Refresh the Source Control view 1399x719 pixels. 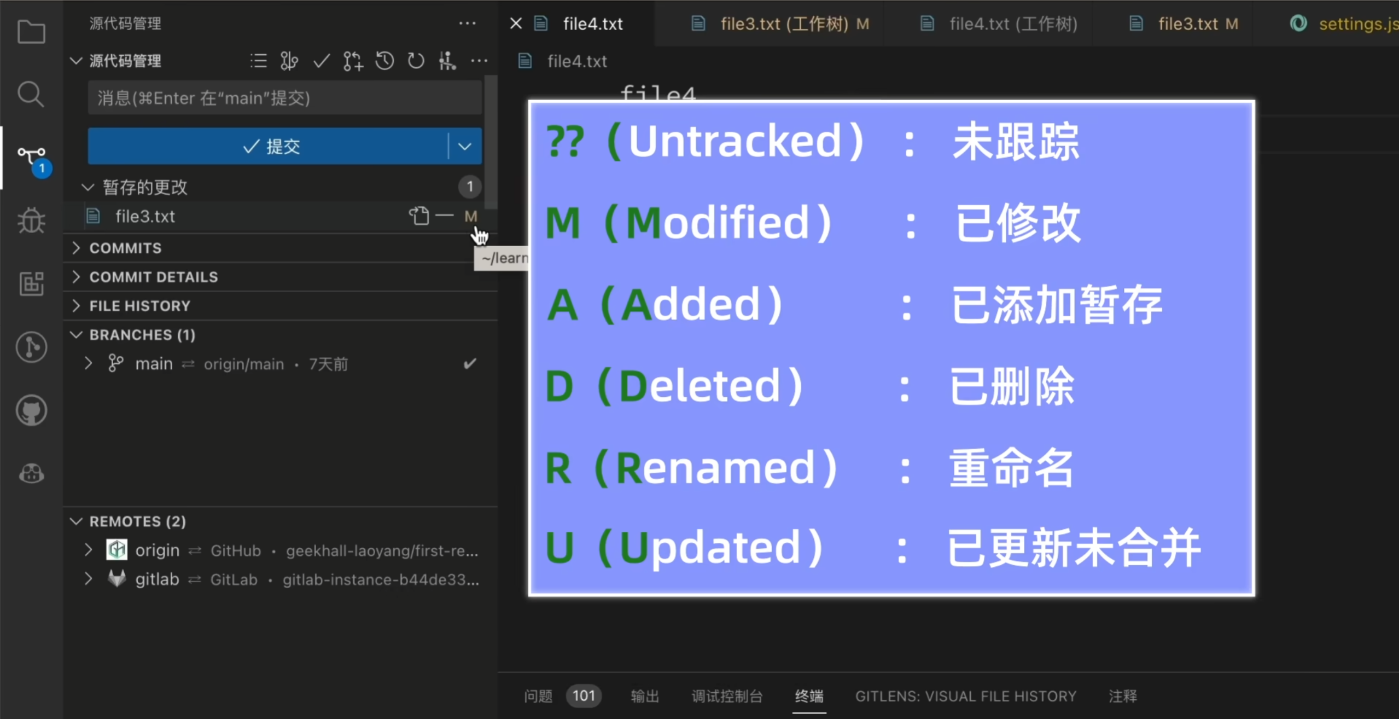(x=415, y=61)
